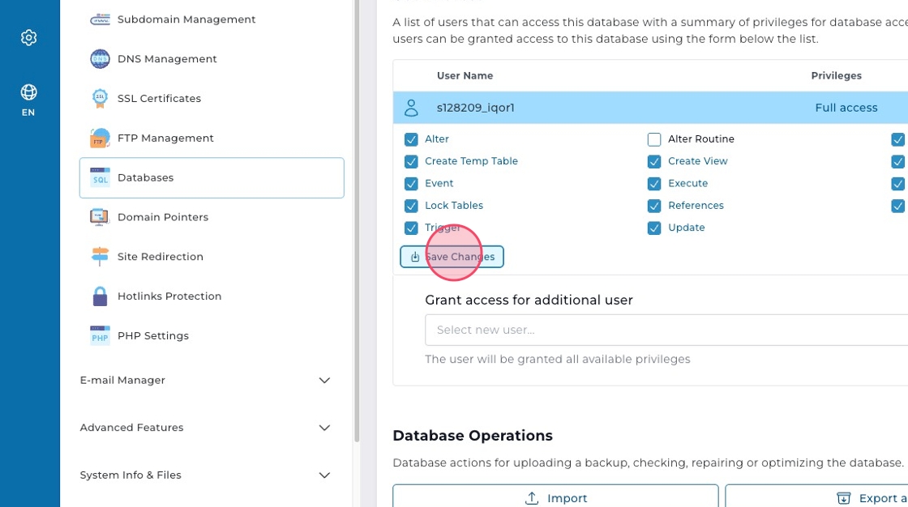Open the Select new user dropdown

pos(665,330)
